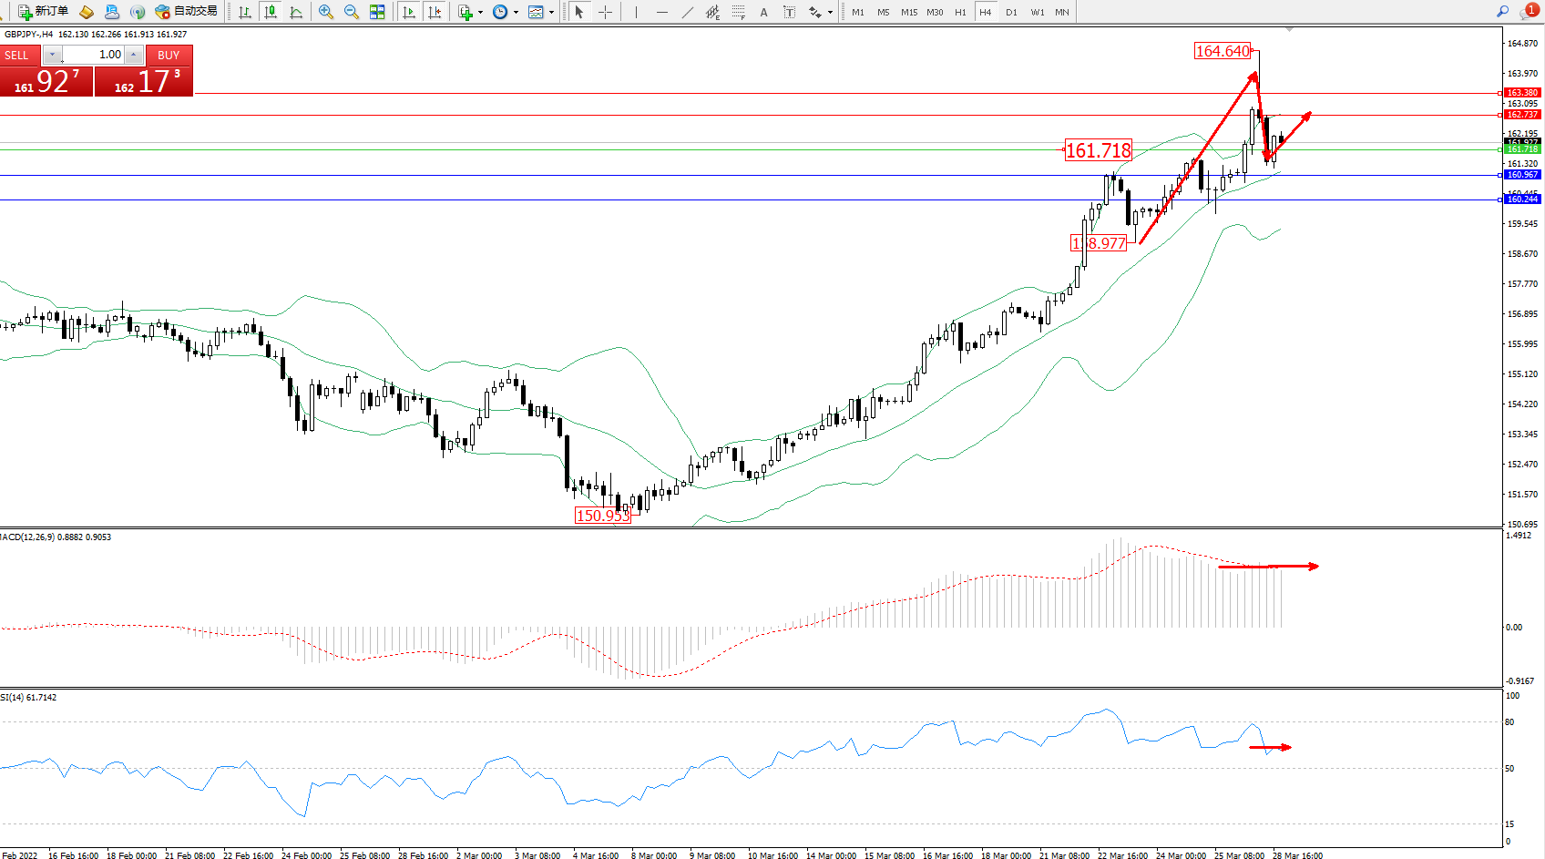Select the trendline drawing tool
Screen dimensions: 1545x859
(x=688, y=12)
